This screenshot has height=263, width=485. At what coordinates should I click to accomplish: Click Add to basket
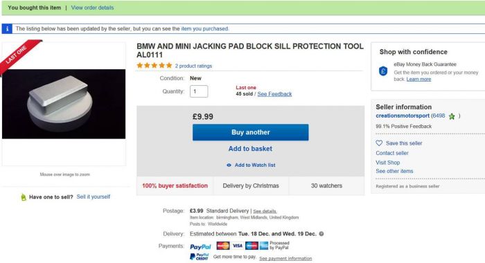pos(250,149)
